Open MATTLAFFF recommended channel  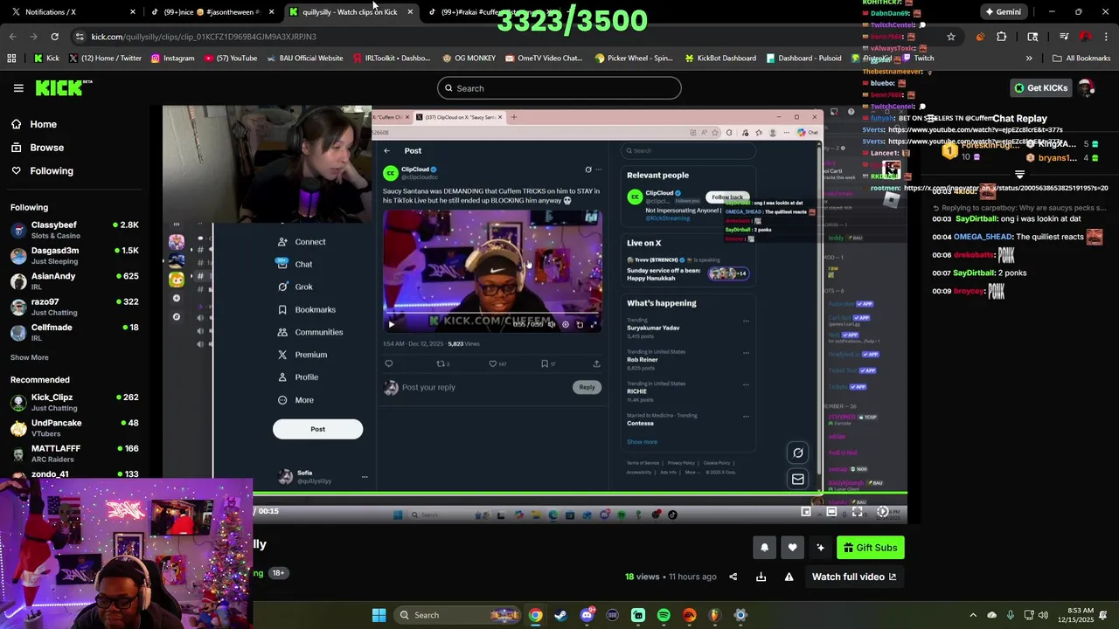point(74,453)
